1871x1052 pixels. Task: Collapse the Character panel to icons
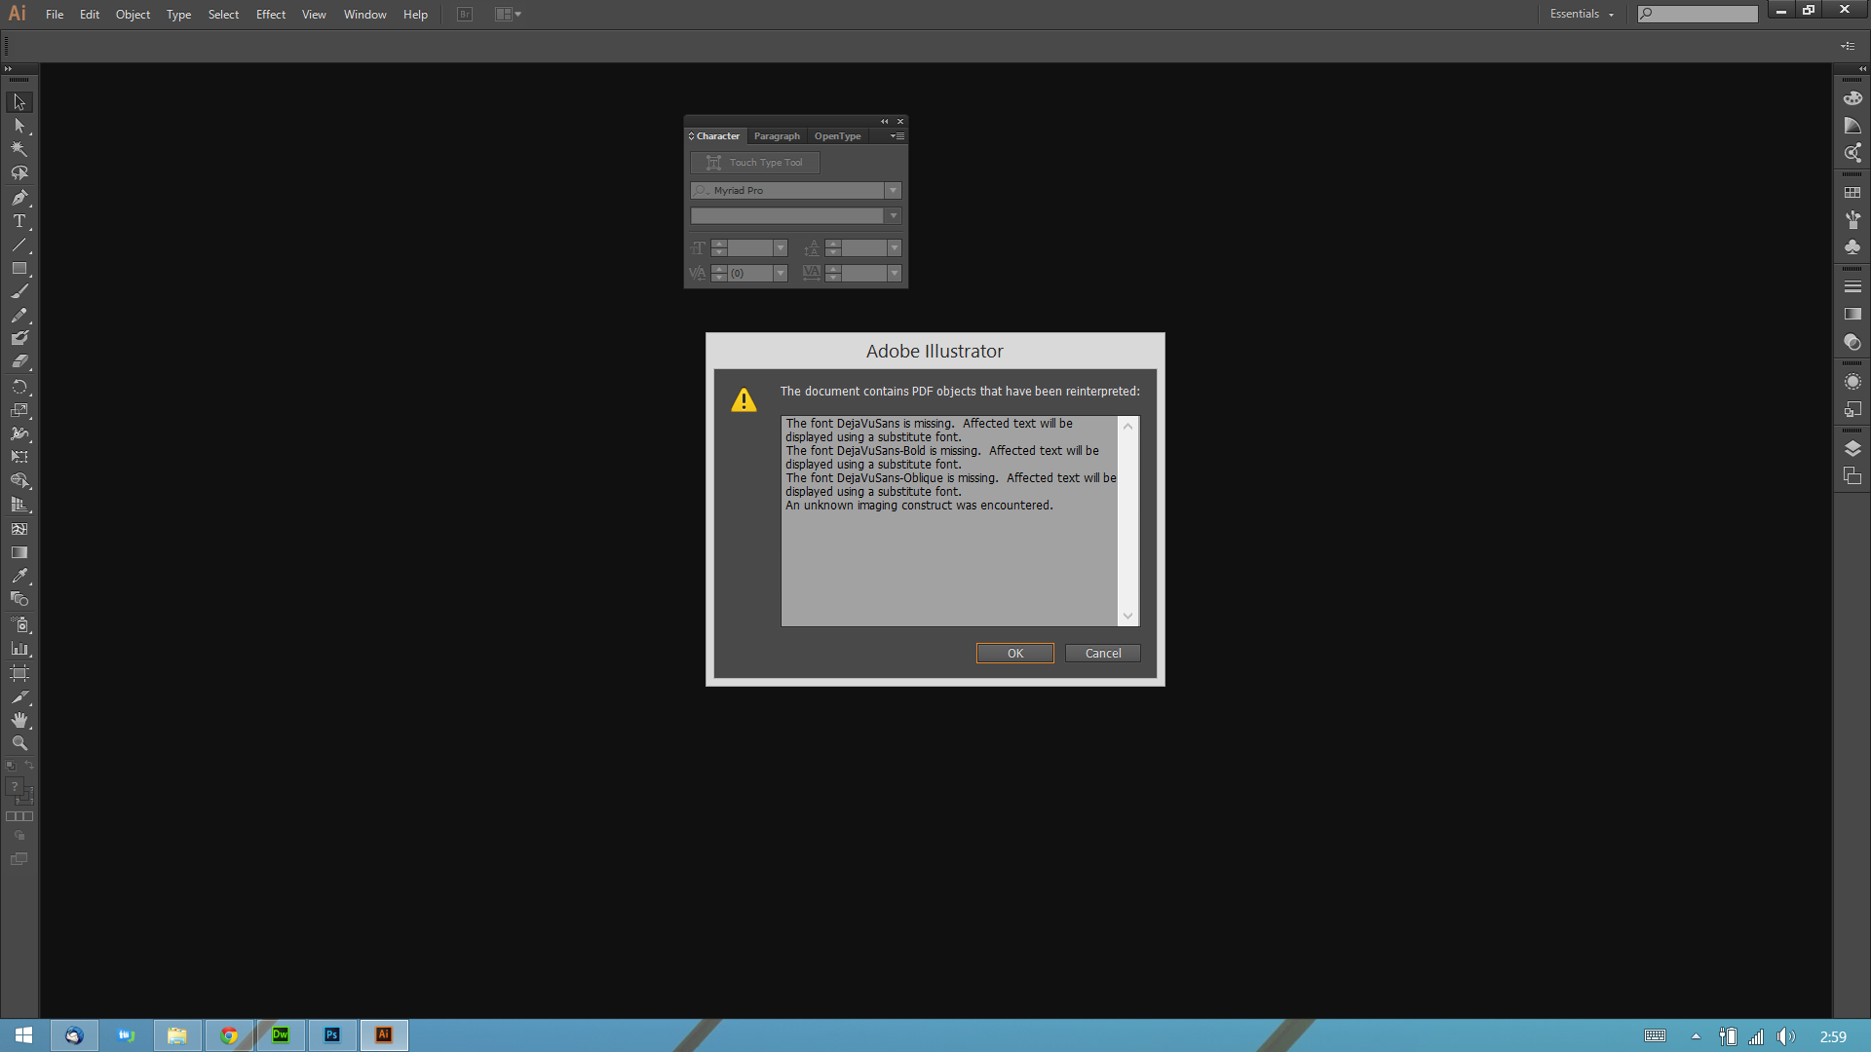884,122
